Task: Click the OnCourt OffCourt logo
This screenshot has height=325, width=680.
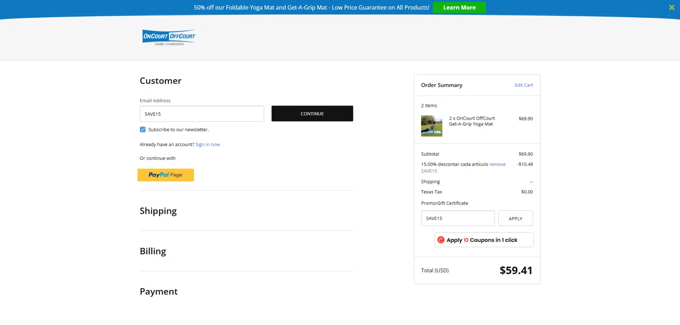Action: click(x=169, y=38)
